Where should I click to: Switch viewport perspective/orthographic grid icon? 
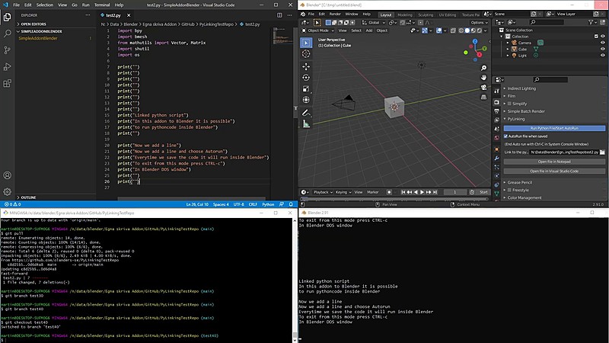click(x=483, y=98)
